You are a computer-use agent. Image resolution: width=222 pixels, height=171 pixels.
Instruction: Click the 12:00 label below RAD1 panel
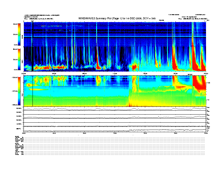pos(115,73)
